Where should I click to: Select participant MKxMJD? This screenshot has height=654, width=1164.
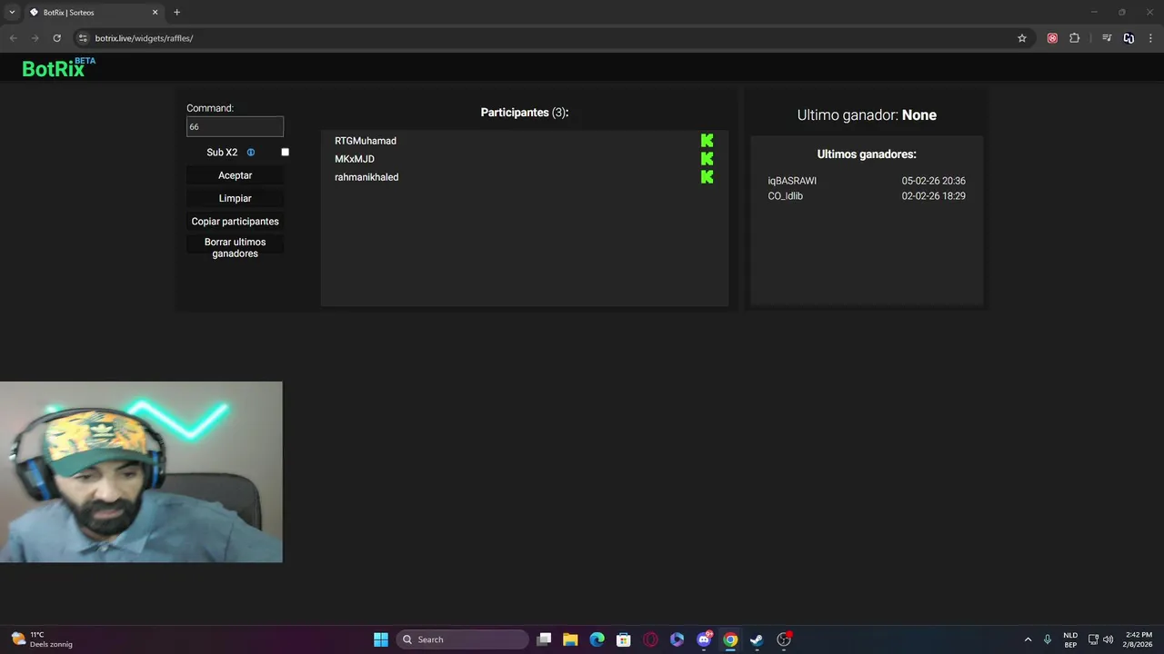tap(355, 159)
